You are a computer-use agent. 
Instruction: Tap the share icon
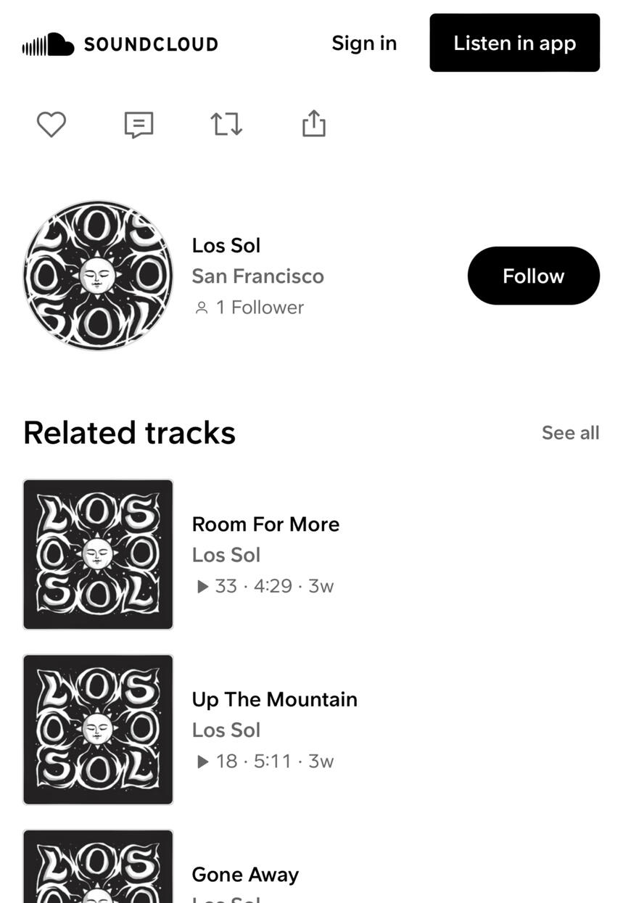tap(313, 124)
